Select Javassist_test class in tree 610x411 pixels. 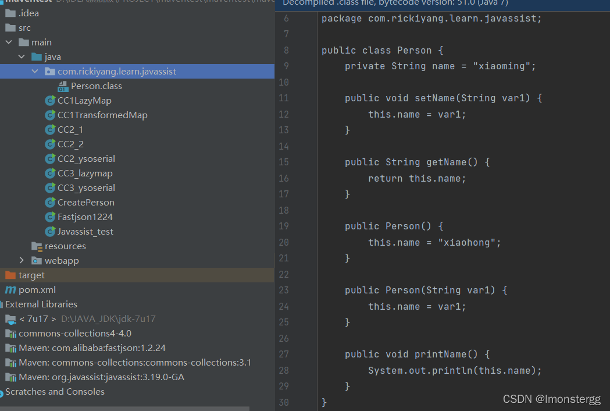(x=85, y=232)
